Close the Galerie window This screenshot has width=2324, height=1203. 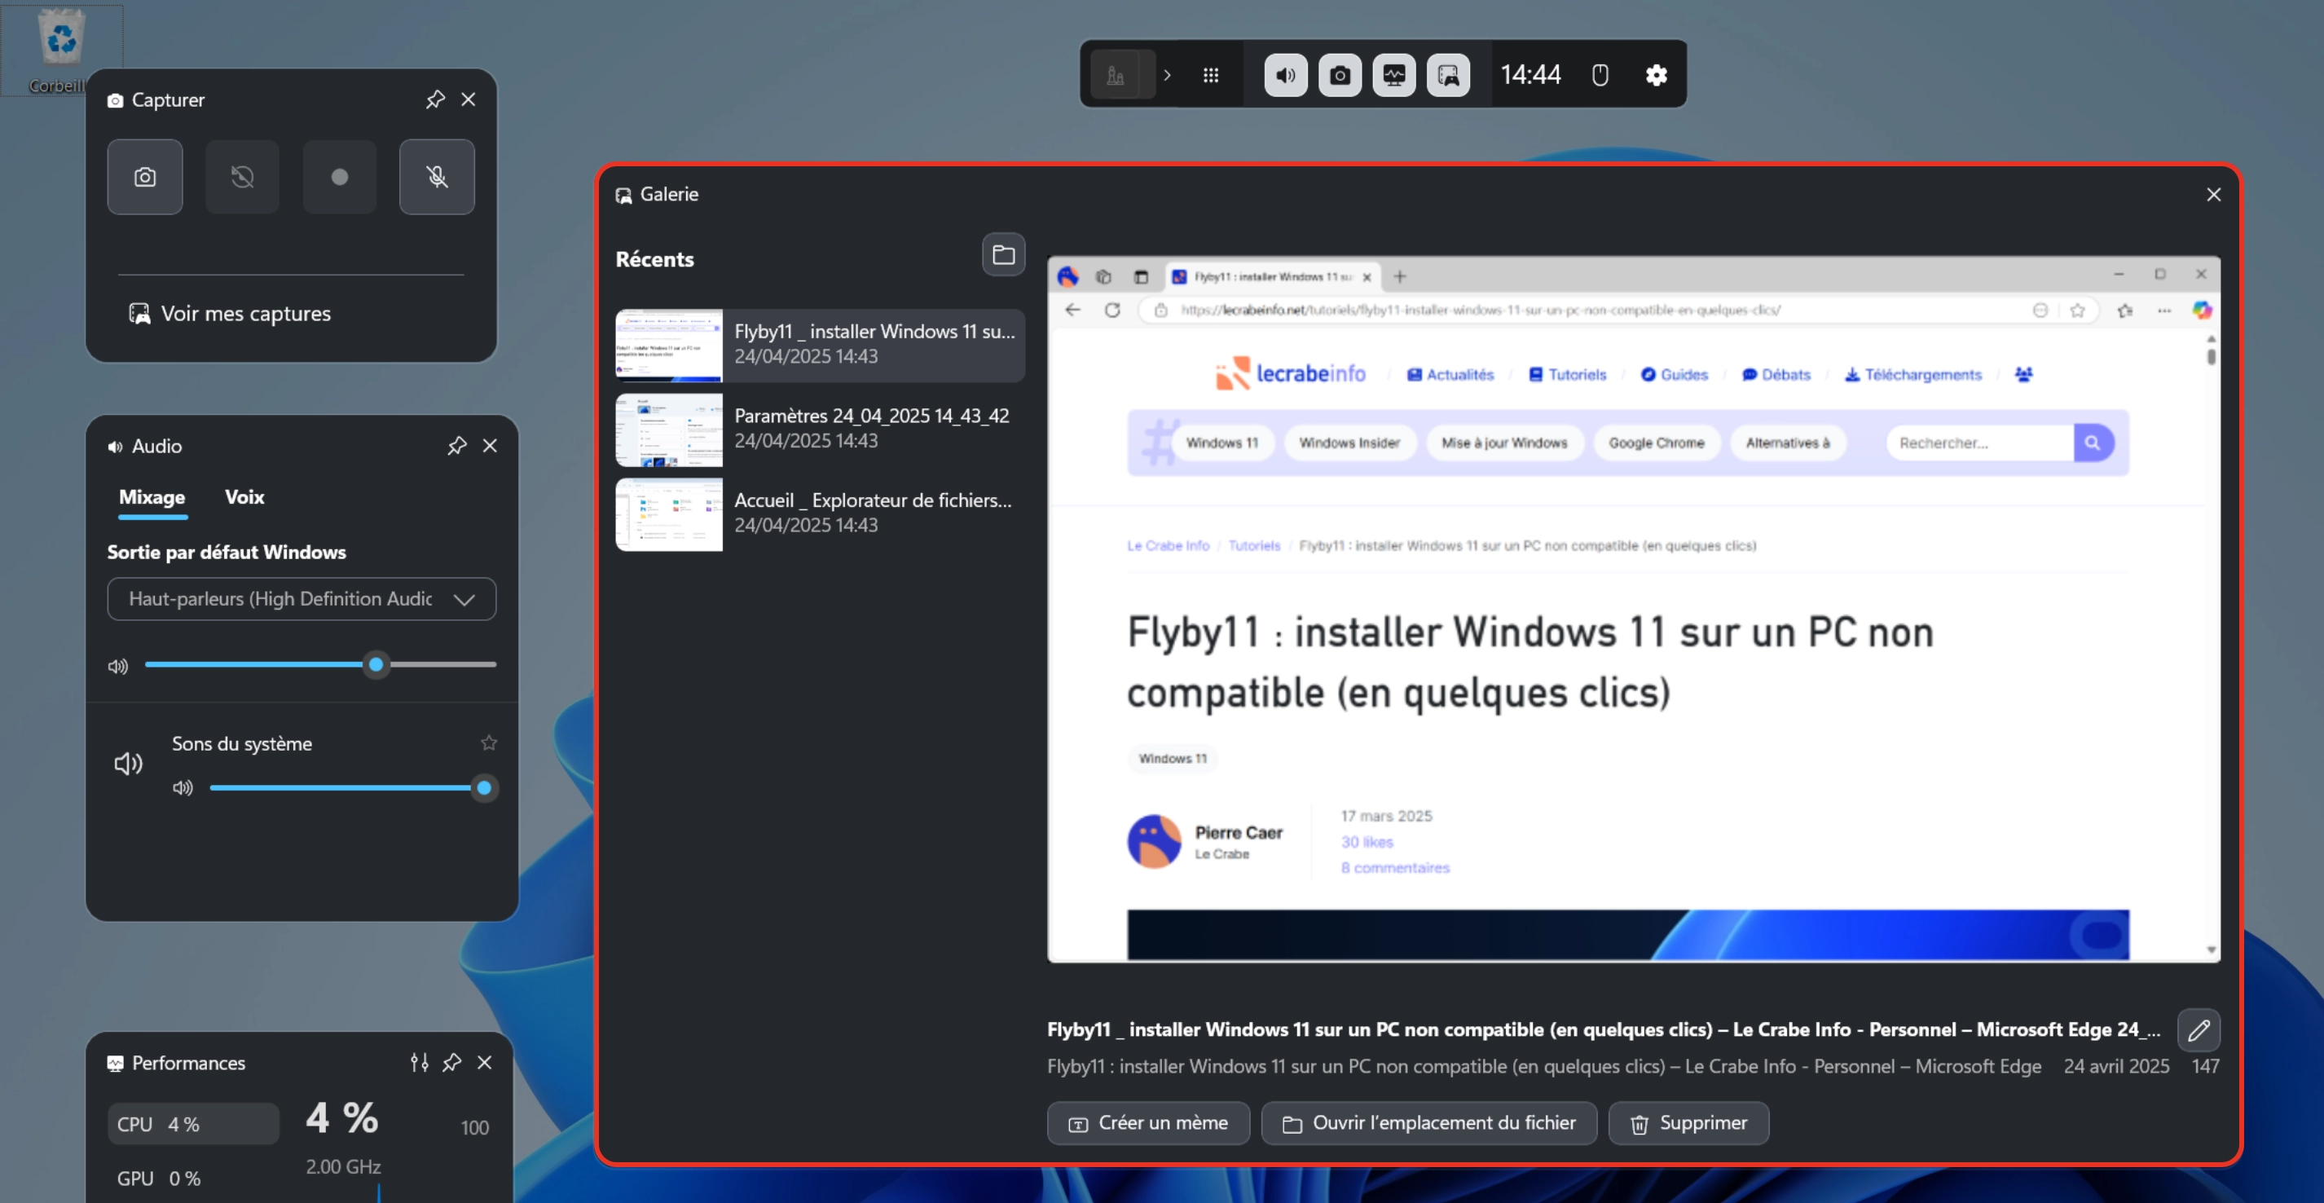[2214, 195]
